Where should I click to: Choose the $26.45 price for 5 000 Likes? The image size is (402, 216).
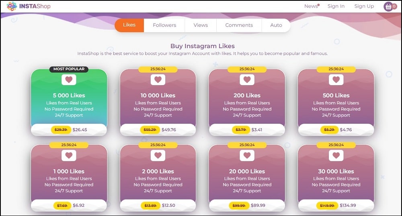point(80,130)
